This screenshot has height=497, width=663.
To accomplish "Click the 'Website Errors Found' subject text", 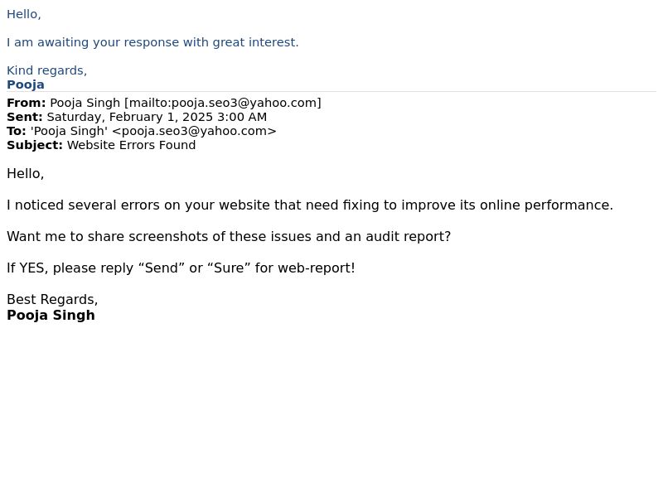I will [x=131, y=145].
